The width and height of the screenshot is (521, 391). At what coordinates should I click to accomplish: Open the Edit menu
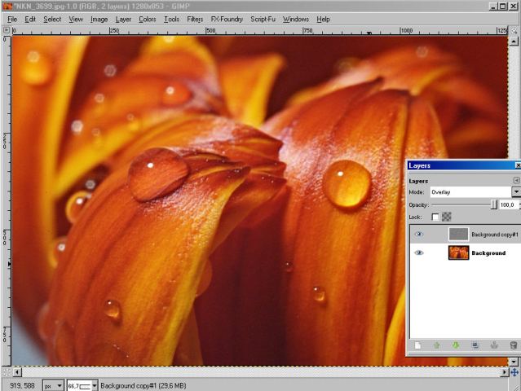pyautogui.click(x=30, y=20)
